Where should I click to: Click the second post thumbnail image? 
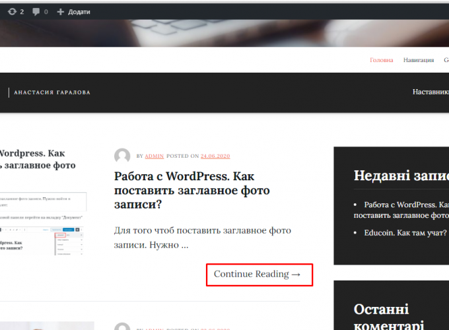tap(47, 325)
